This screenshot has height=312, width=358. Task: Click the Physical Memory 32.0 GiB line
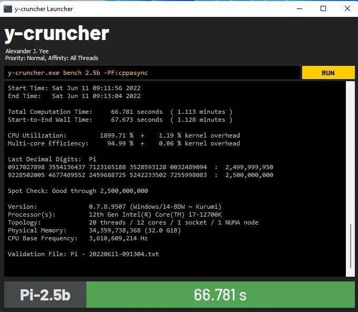coord(94,230)
